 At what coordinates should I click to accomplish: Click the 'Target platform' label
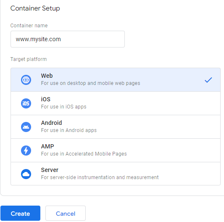(x=29, y=59)
